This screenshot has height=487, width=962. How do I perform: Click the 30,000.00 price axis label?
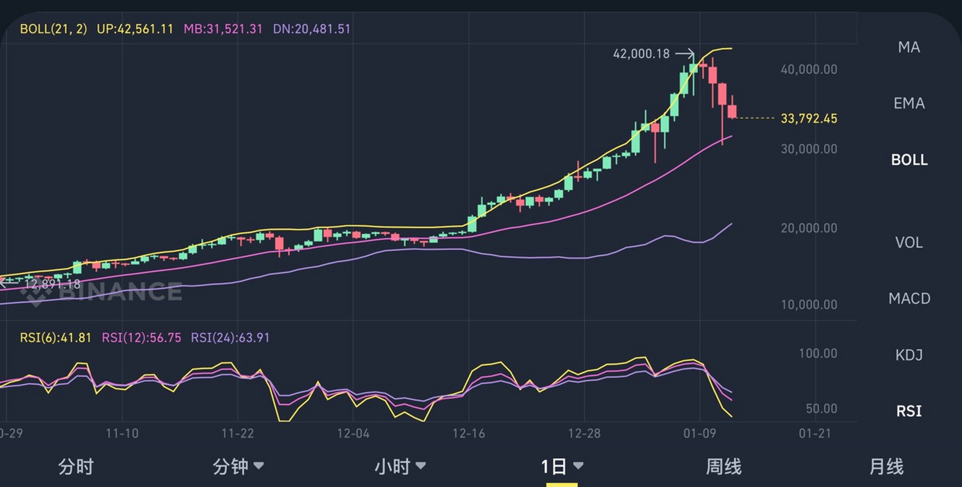click(809, 149)
